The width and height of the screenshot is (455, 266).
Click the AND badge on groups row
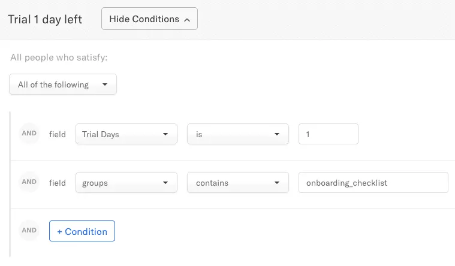point(29,182)
